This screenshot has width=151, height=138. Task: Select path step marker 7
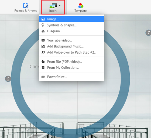click(148, 33)
